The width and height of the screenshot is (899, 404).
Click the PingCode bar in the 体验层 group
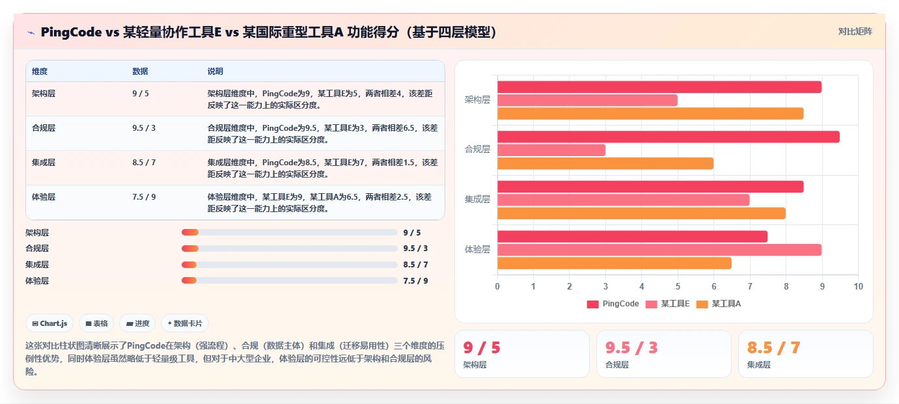tap(633, 237)
